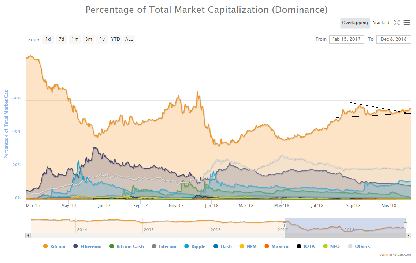Click the navigator right scroll arrow
The image size is (416, 263).
pos(409,236)
